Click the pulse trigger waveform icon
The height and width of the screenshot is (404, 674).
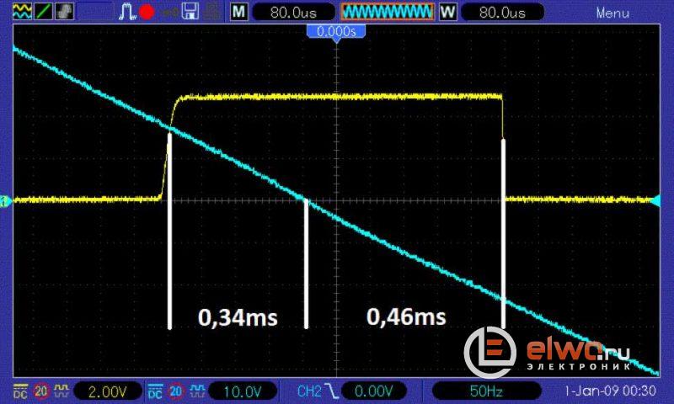pyautogui.click(x=127, y=12)
